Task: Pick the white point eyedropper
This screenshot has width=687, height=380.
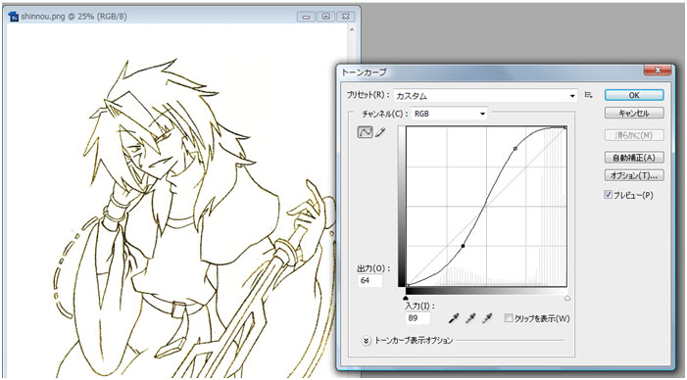Action: tap(487, 318)
